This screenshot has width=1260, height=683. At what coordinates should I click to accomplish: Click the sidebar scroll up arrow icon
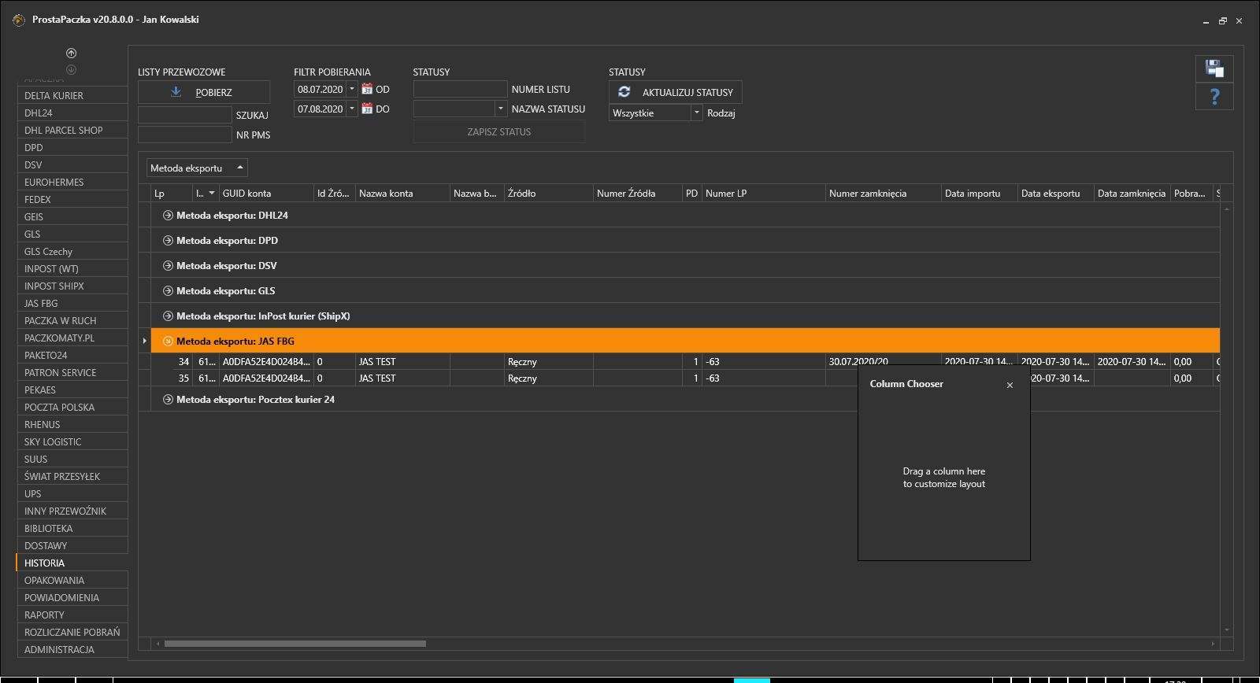pyautogui.click(x=72, y=53)
